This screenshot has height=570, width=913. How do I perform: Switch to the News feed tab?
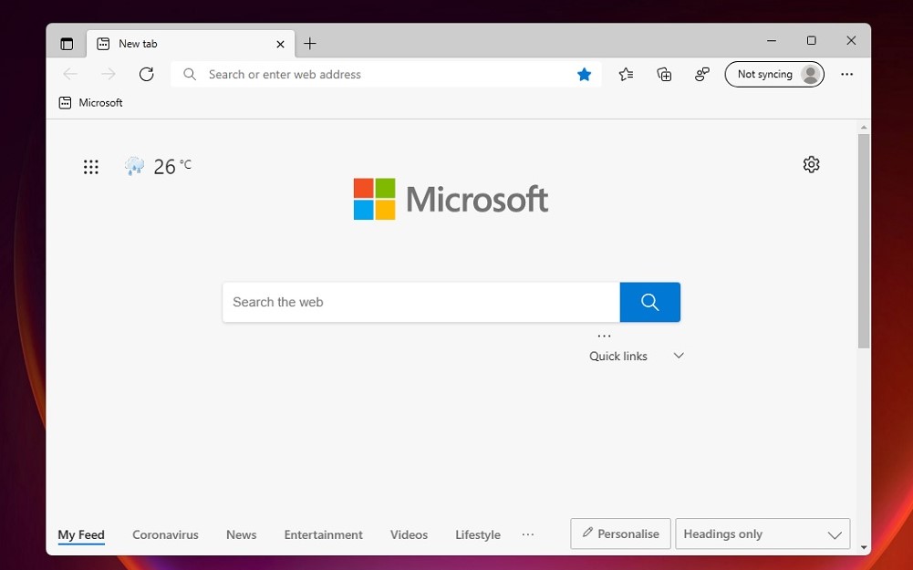pos(241,535)
